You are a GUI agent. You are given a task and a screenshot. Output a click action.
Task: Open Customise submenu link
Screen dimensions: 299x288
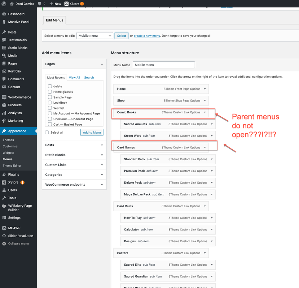coord(10,146)
